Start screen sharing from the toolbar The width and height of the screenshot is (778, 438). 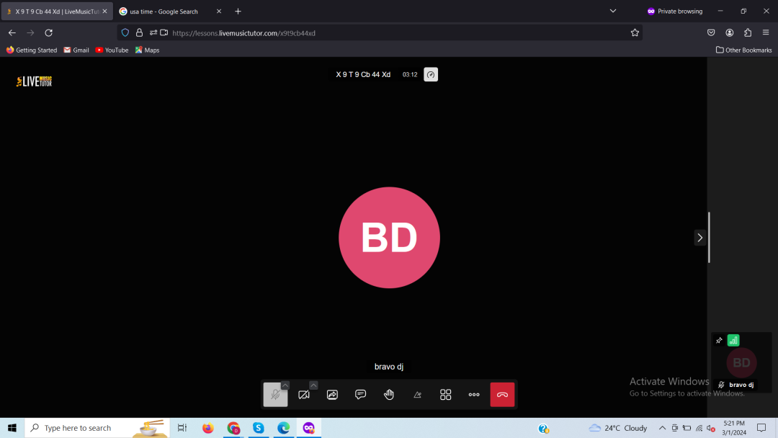click(x=332, y=395)
